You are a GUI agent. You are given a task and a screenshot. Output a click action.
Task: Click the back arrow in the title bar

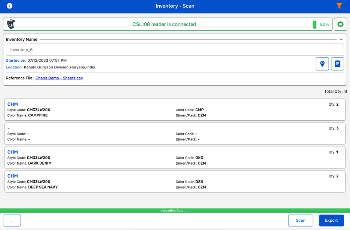[x=9, y=6]
